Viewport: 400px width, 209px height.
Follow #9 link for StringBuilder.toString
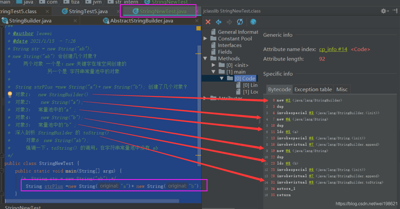tap(311, 182)
